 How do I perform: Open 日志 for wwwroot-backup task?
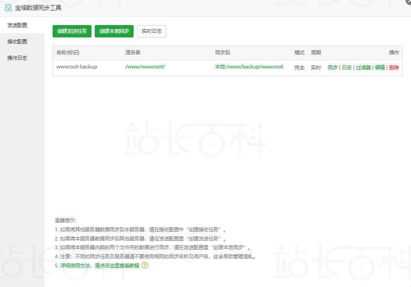pos(346,68)
